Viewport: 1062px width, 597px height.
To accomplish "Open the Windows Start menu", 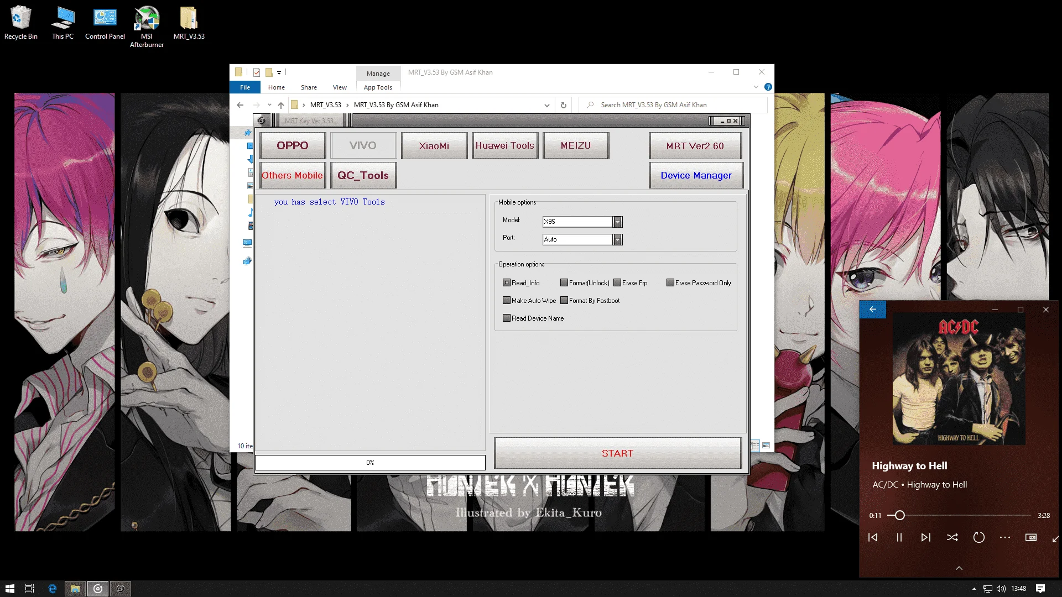I will pos(10,589).
